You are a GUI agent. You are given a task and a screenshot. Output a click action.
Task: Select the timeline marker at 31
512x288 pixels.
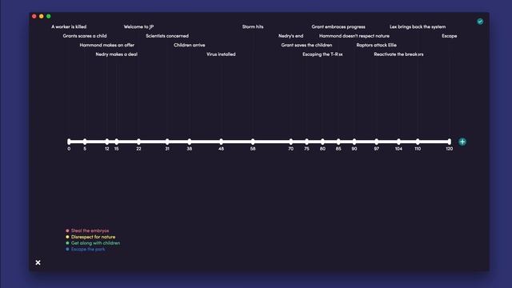tap(167, 142)
